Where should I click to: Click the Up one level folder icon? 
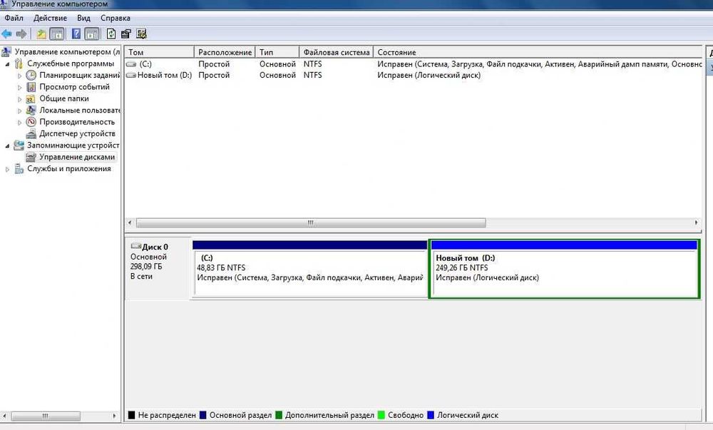coord(41,34)
